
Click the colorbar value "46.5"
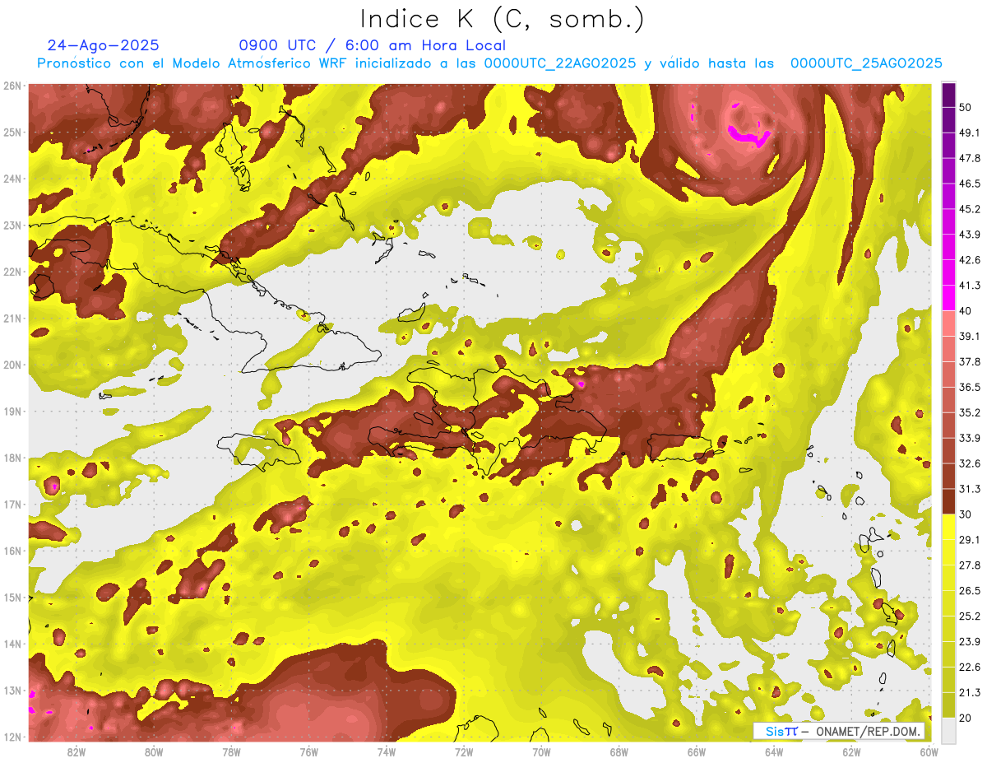(x=970, y=184)
